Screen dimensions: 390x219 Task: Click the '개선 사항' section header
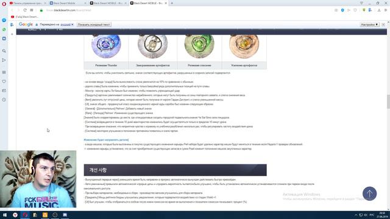pyautogui.click(x=175, y=170)
